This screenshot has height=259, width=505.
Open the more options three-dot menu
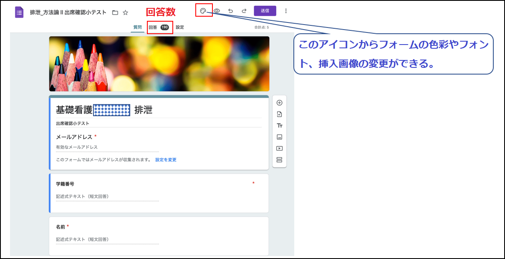pos(286,11)
